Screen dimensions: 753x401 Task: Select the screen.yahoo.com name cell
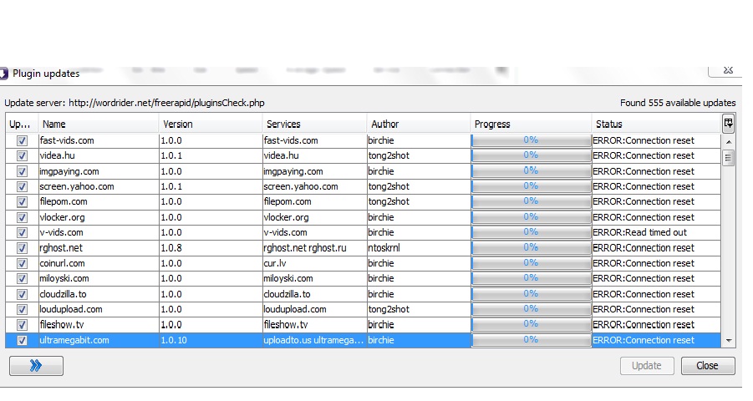click(x=96, y=186)
